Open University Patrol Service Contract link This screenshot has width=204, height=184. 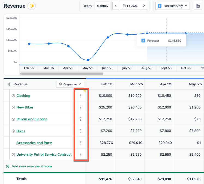click(x=44, y=154)
